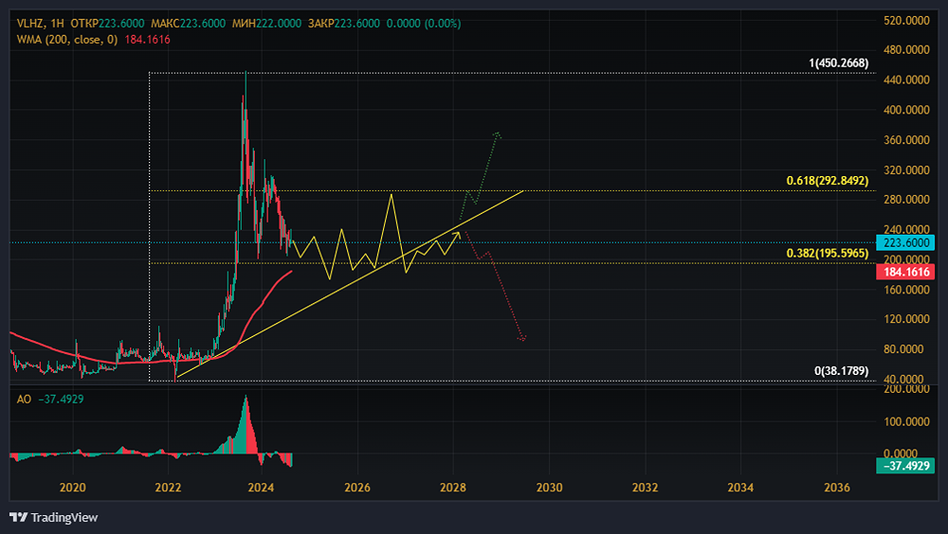Click the 2036 label on time axis
The height and width of the screenshot is (534, 948).
click(x=837, y=488)
